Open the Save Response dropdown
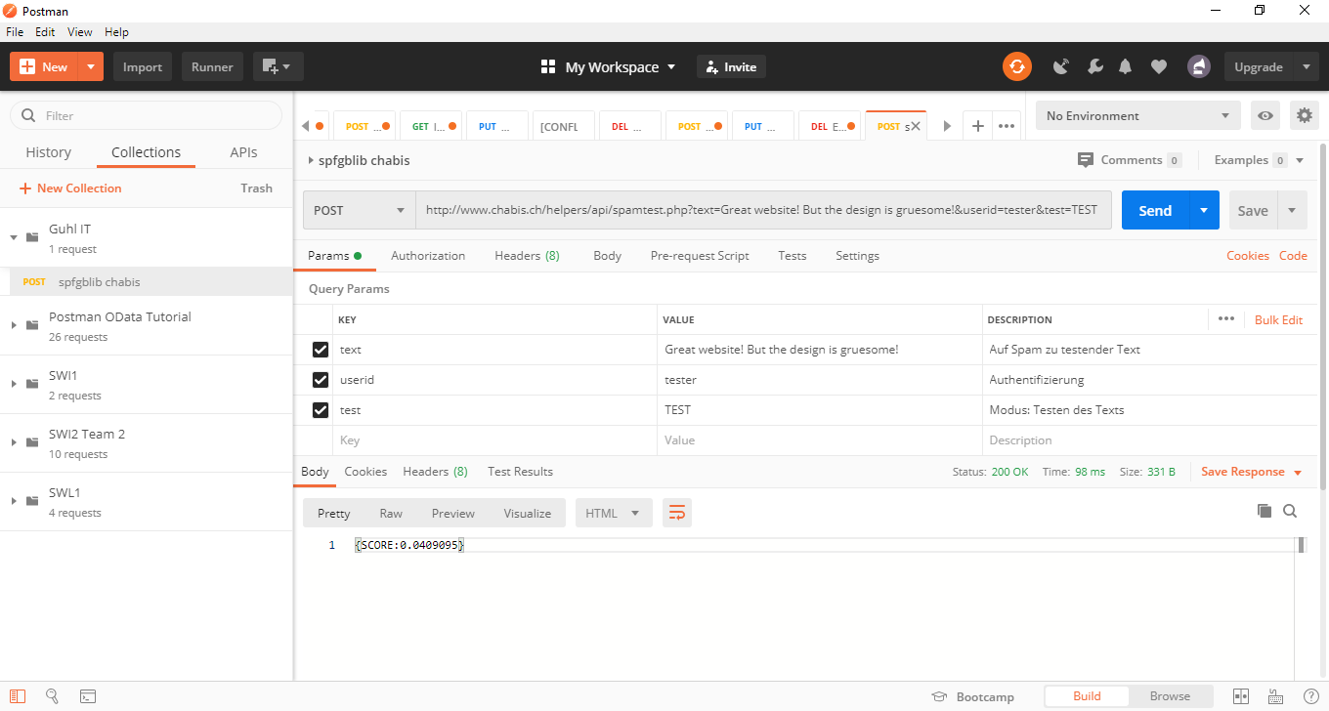Screen dimensions: 1329x711 (x=1252, y=472)
